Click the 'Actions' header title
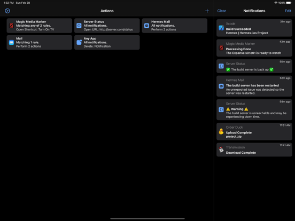Image resolution: width=295 pixels, height=221 pixels. tap(107, 11)
